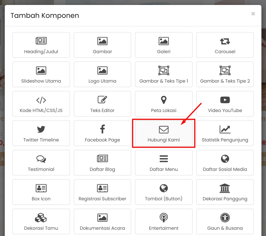This screenshot has width=266, height=236.
Task: Click the Entertaiment microphone icon
Action: [x=164, y=217]
